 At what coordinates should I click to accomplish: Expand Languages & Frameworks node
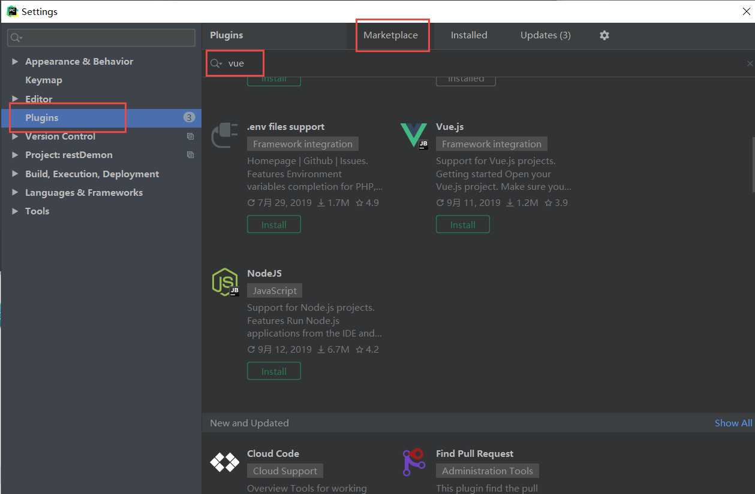click(x=14, y=193)
